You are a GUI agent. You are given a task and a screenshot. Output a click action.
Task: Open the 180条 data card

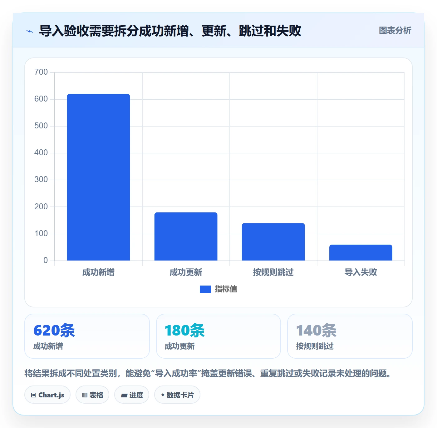click(219, 336)
